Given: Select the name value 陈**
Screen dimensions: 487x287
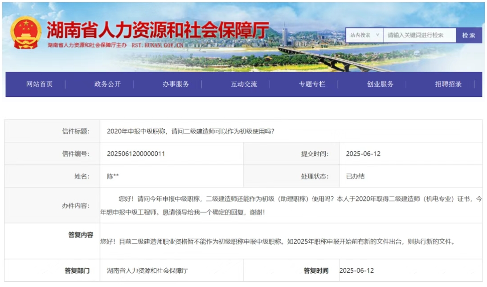Looking at the screenshot, I should (113, 176).
